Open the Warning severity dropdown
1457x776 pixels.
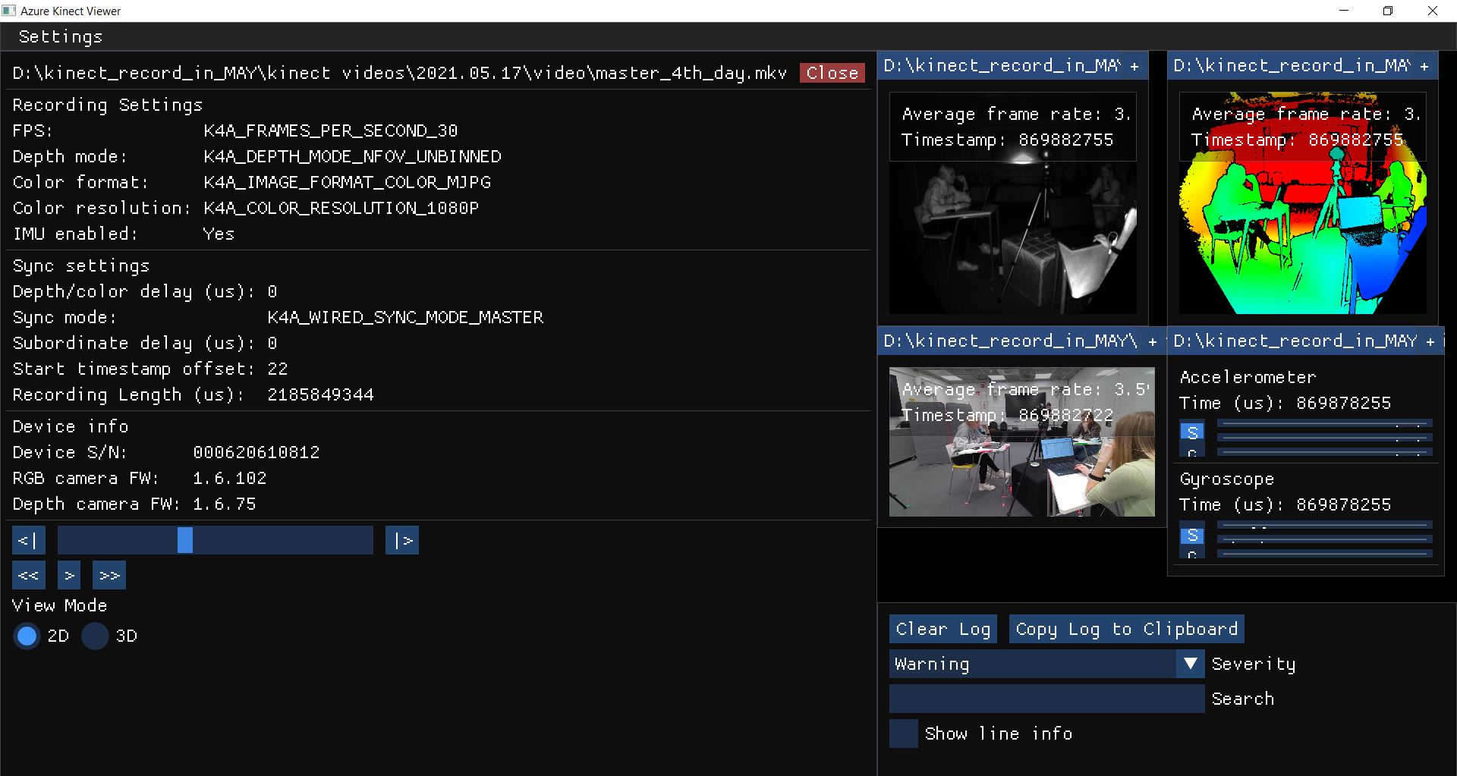1046,664
